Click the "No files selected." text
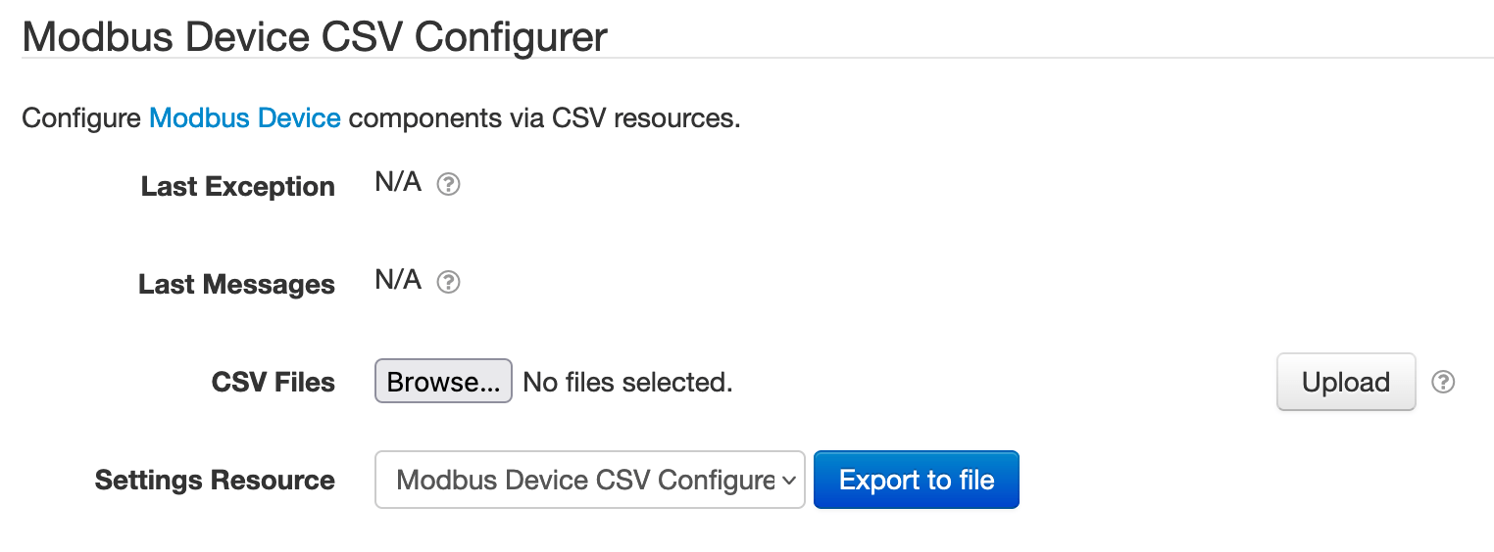The height and width of the screenshot is (552, 1494). pyautogui.click(x=627, y=383)
